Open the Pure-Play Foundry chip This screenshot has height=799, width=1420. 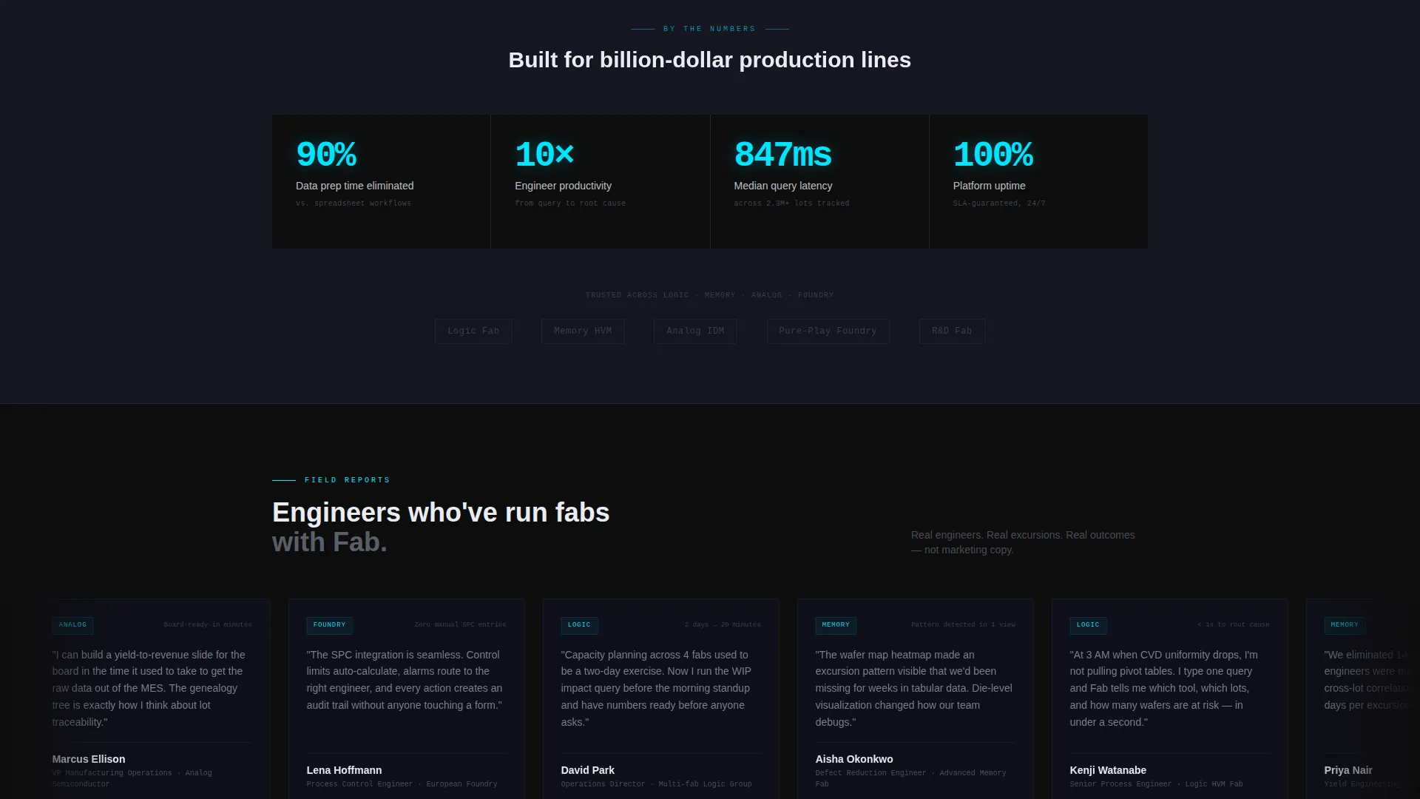828,331
